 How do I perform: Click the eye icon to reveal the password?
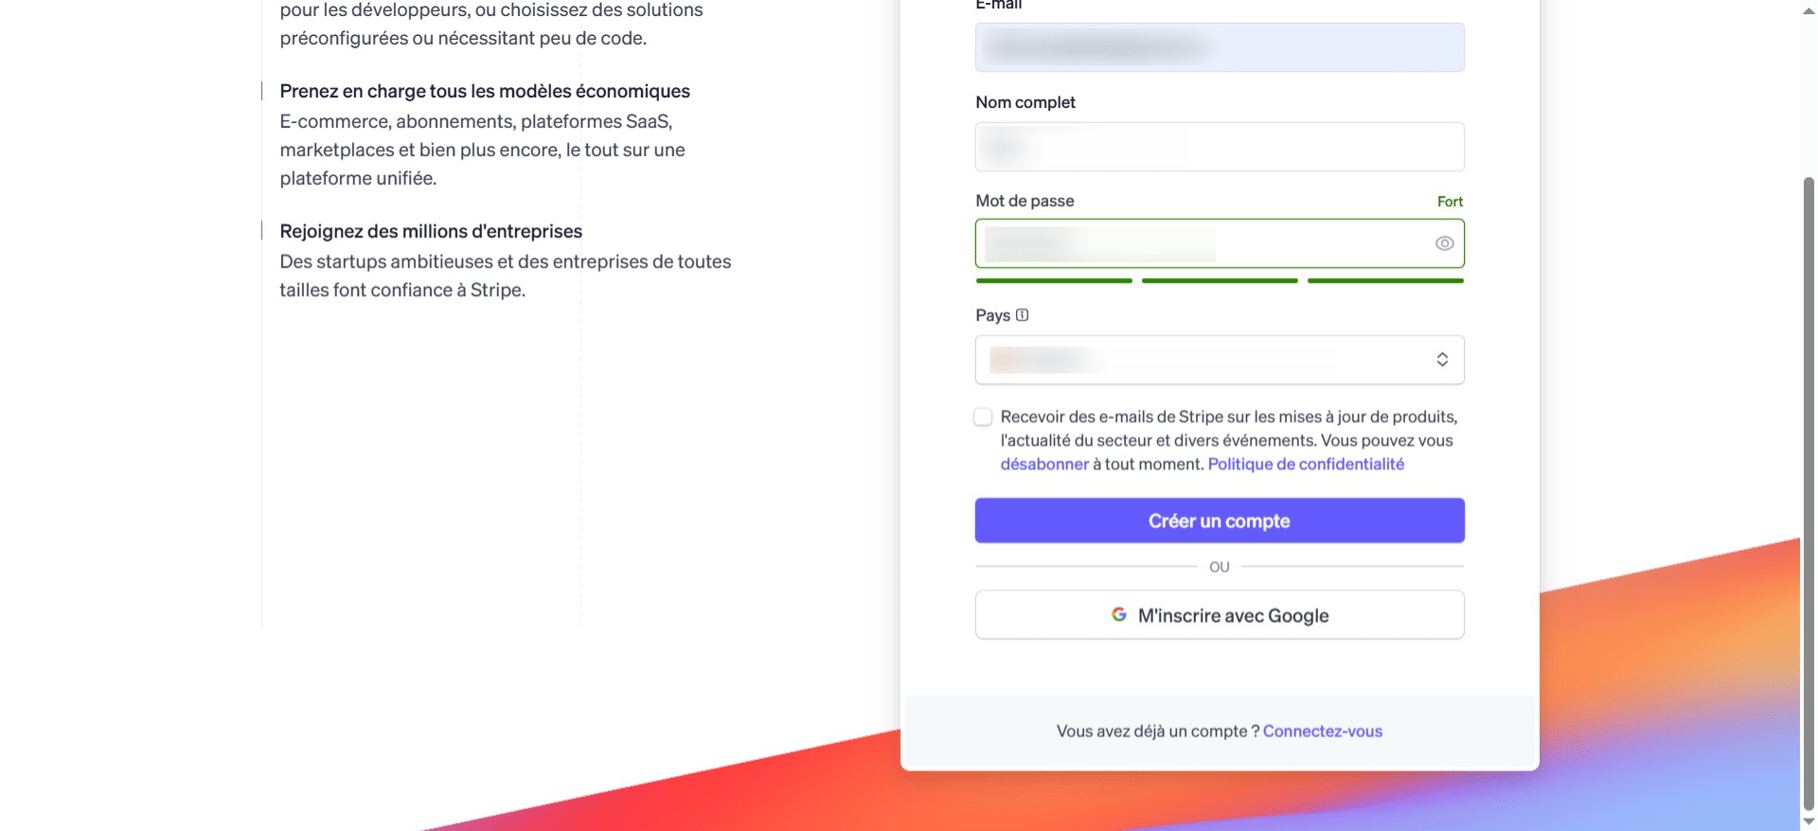click(1443, 243)
